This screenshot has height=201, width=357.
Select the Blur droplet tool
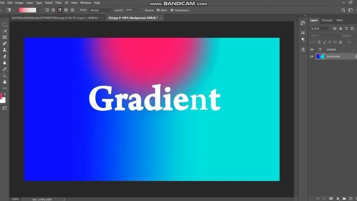pos(4,63)
